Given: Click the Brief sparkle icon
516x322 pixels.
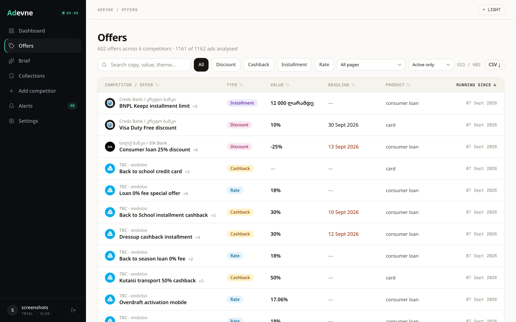Looking at the screenshot, I should 11,61.
